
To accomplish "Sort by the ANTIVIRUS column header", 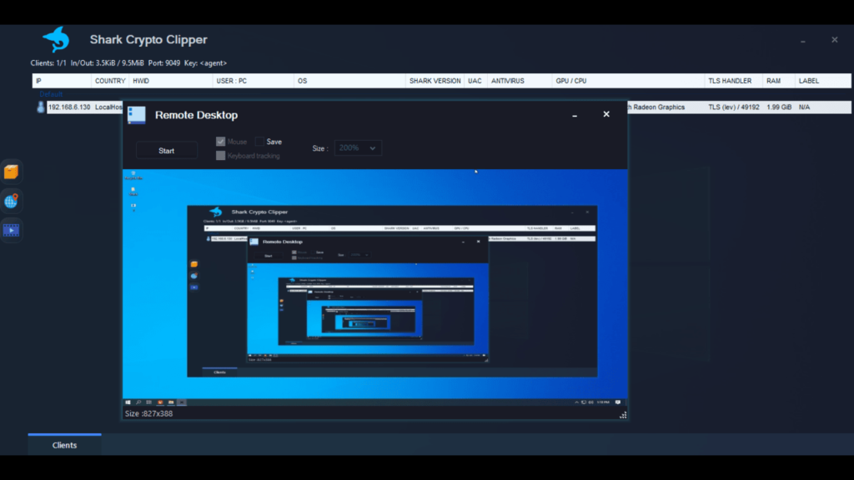I will click(519, 81).
